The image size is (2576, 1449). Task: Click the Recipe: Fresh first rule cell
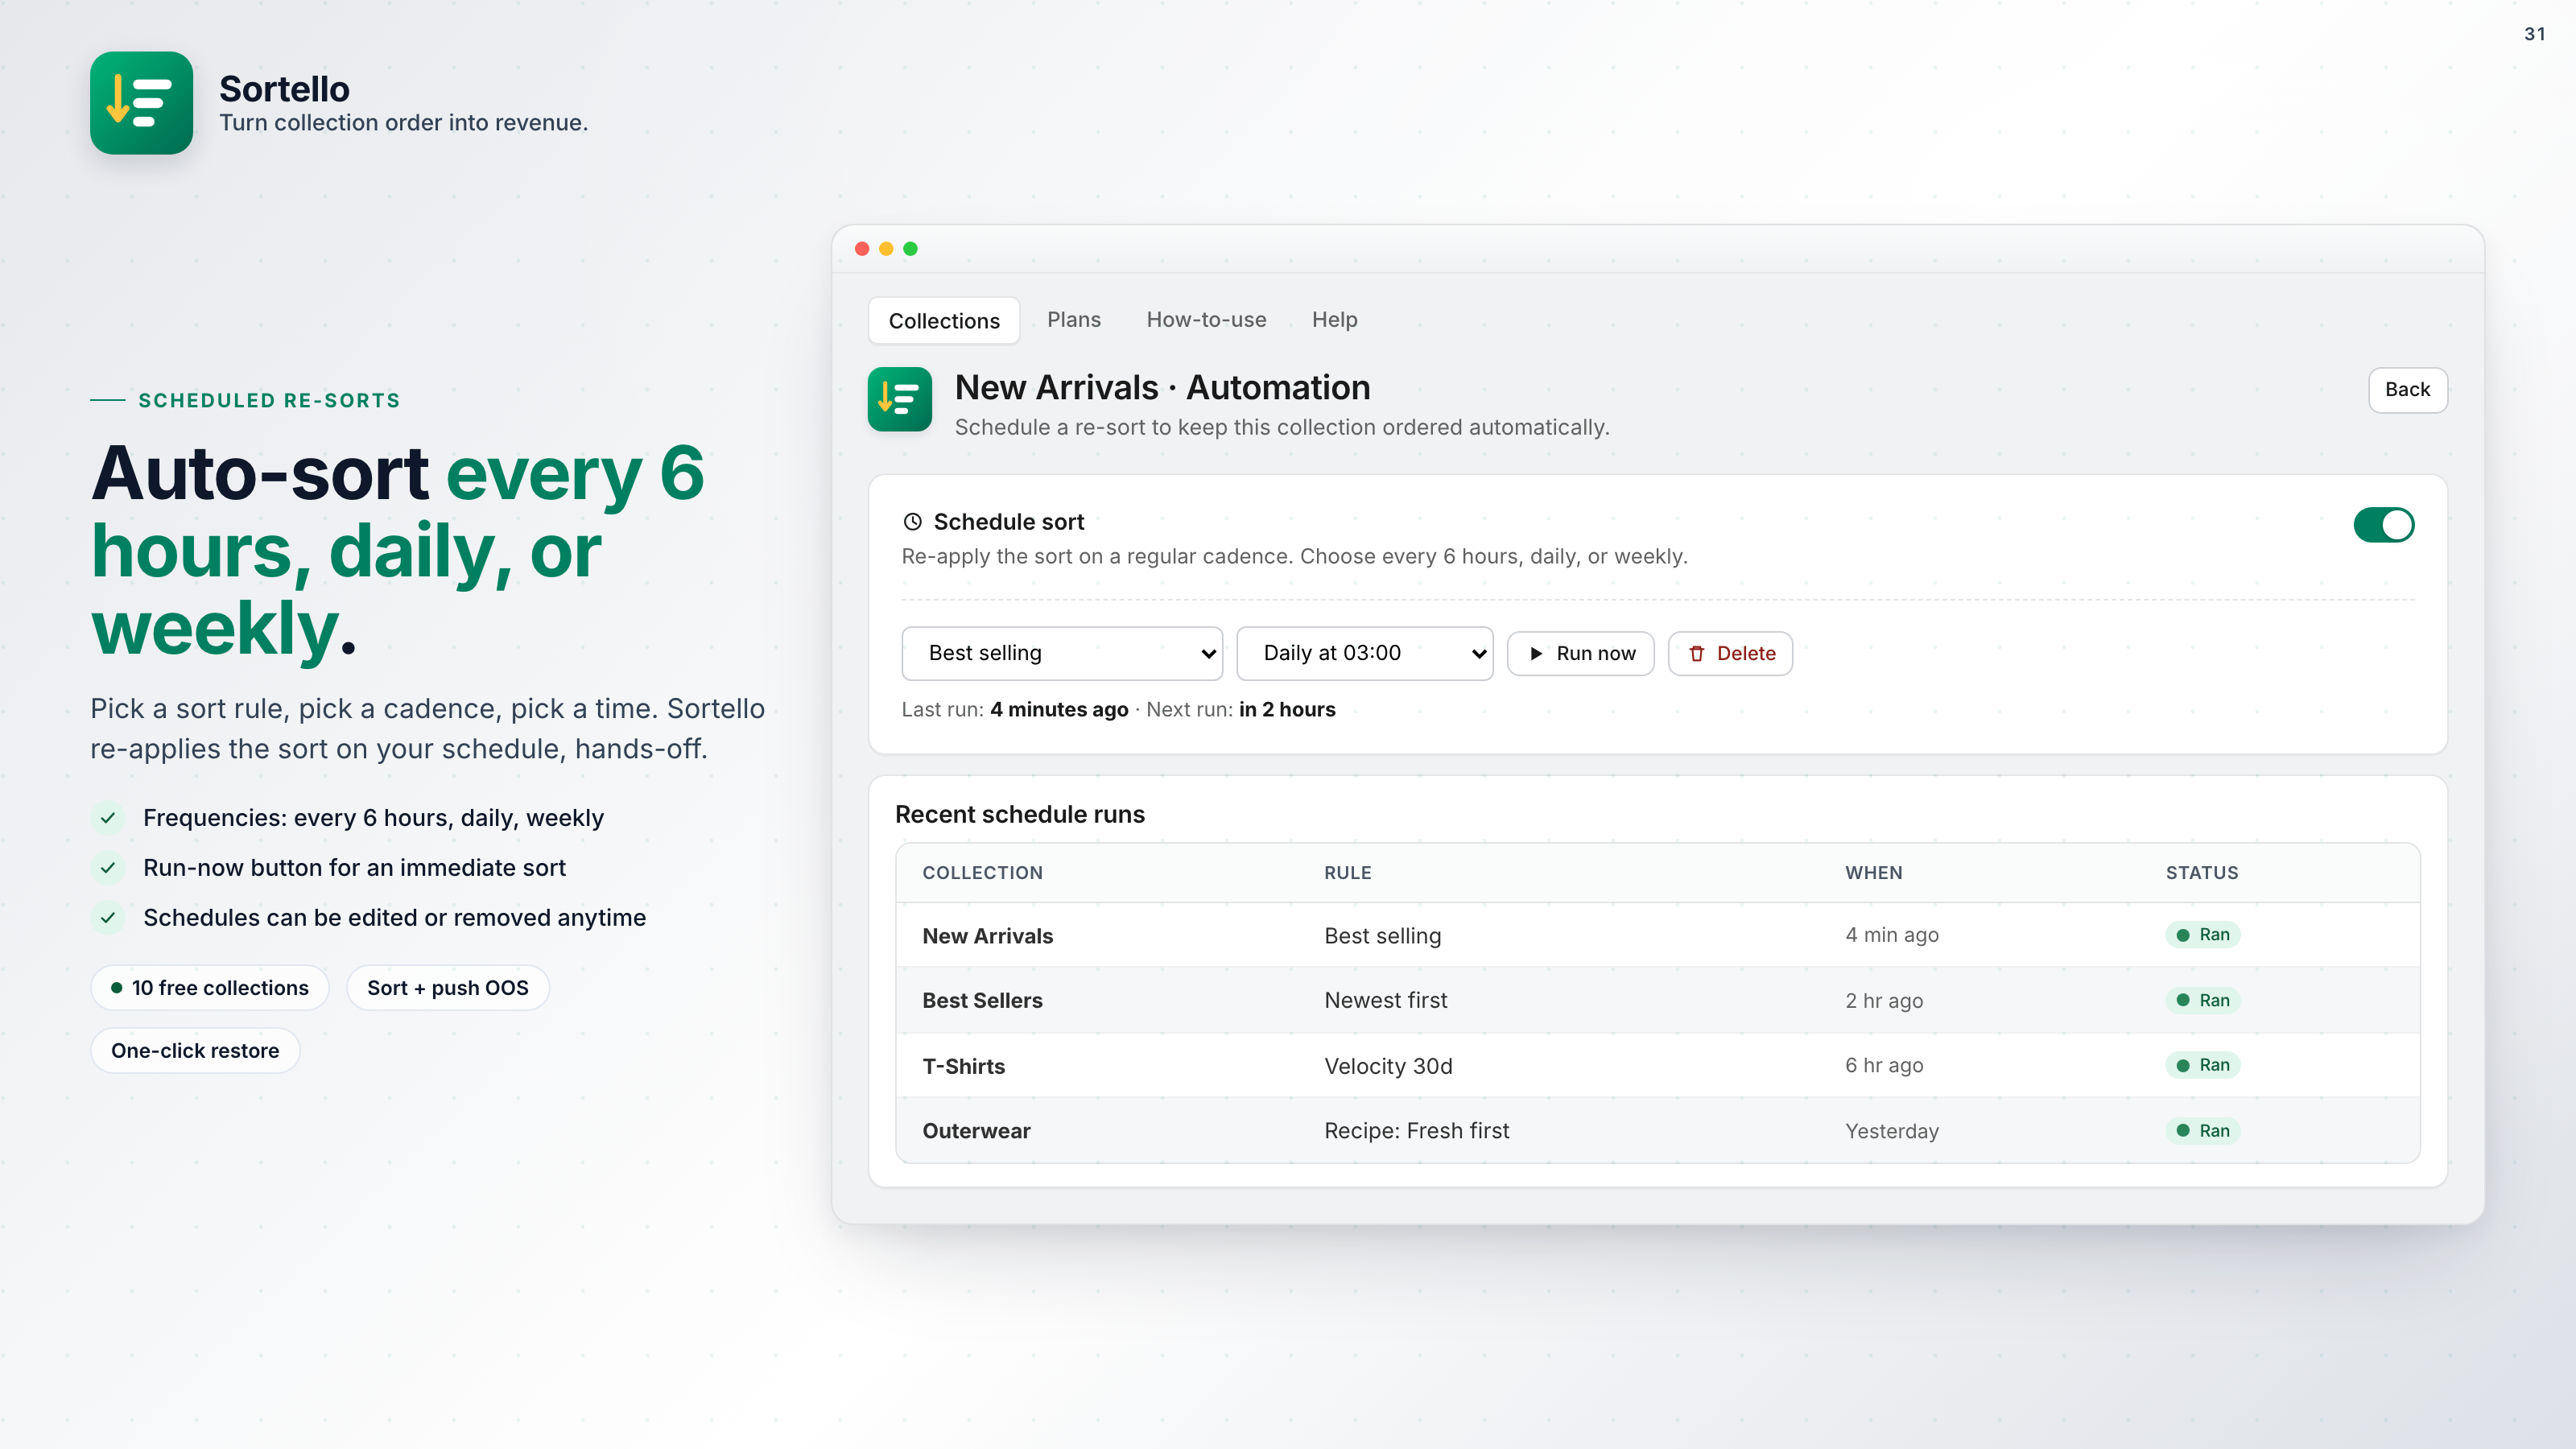[1417, 1131]
